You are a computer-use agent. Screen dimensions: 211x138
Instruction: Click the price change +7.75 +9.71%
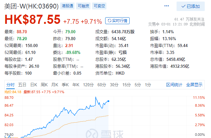[x=82, y=22]
